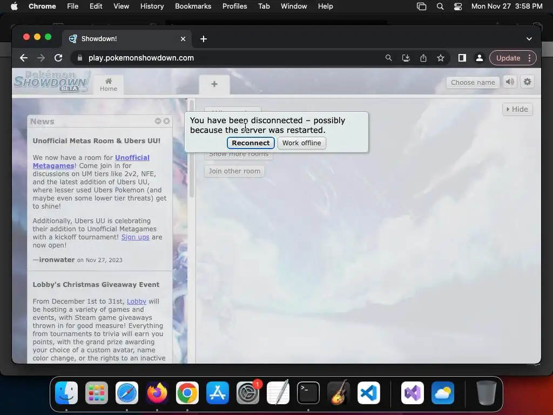The height and width of the screenshot is (415, 553).
Task: Open the Chrome three-dot menu
Action: point(529,58)
